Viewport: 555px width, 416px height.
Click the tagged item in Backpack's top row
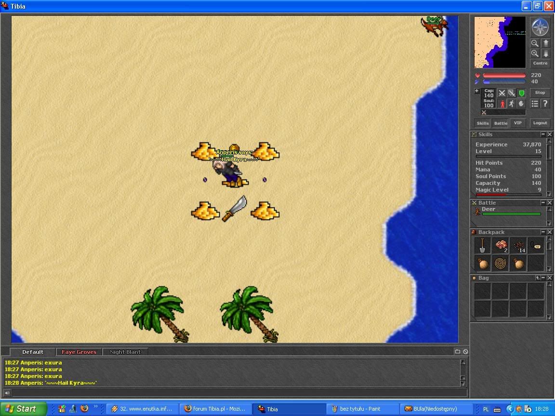[x=536, y=246]
